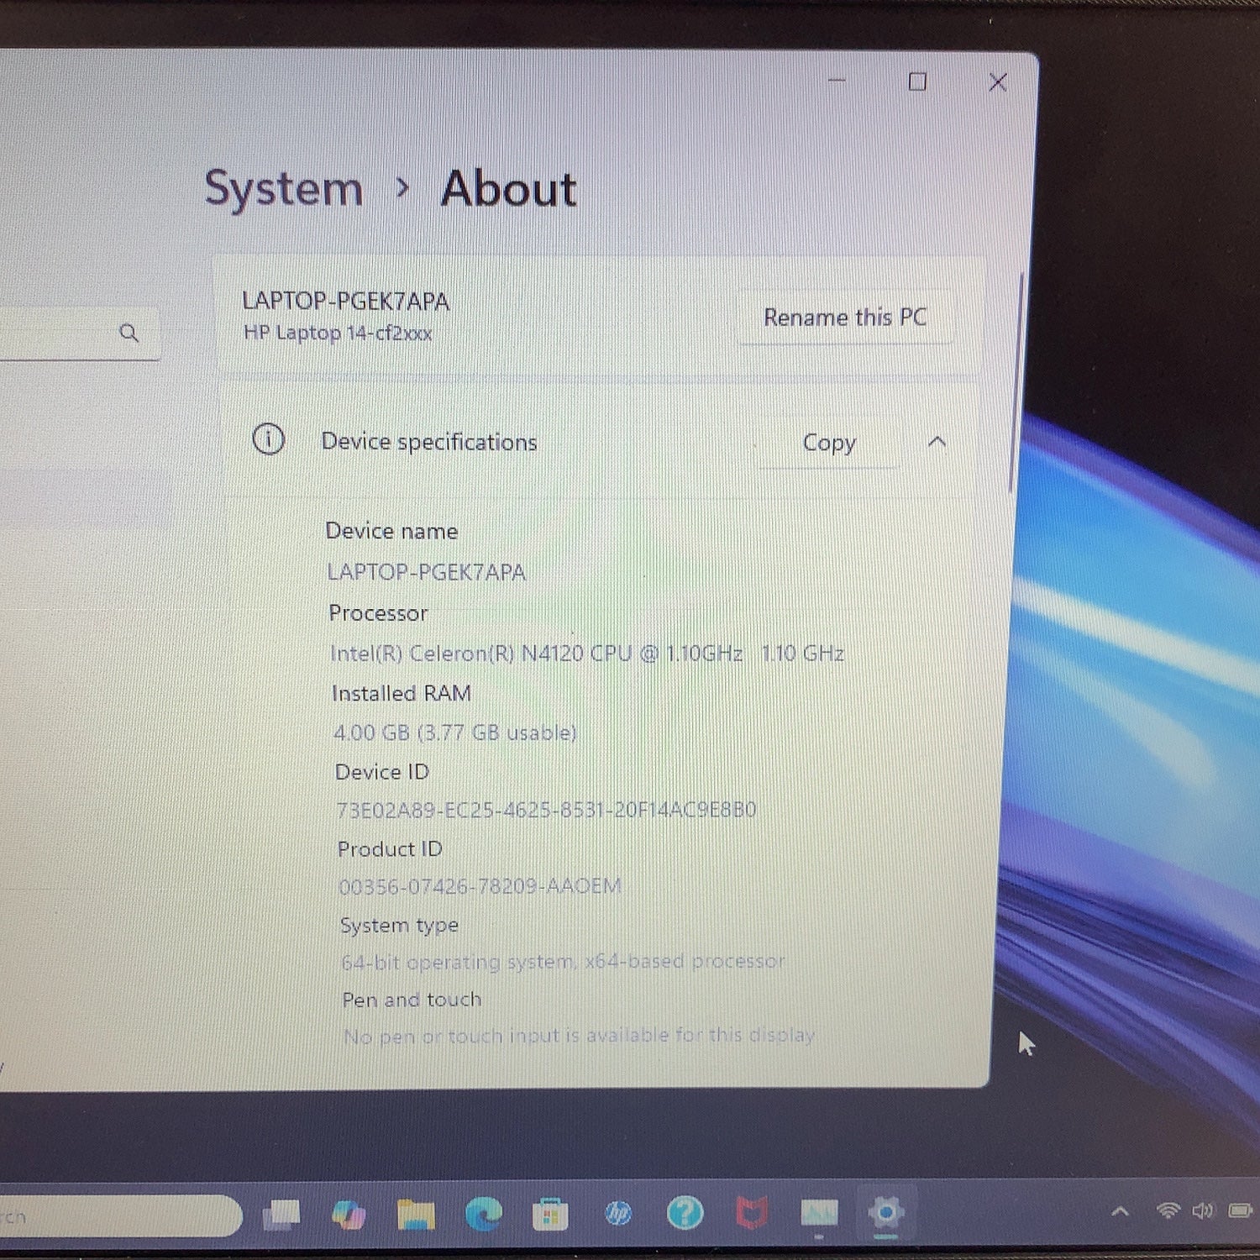Screen dimensions: 1260x1260
Task: Select the 64-bit operating system value
Action: [564, 961]
